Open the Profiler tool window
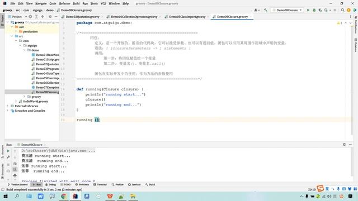This screenshot has height=201, width=358. click(117, 185)
